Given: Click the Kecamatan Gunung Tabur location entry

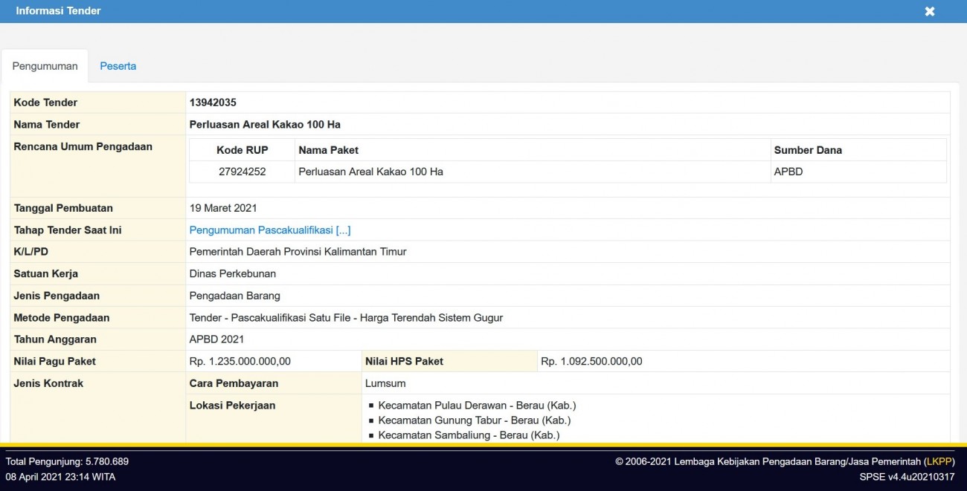Looking at the screenshot, I should pyautogui.click(x=474, y=420).
